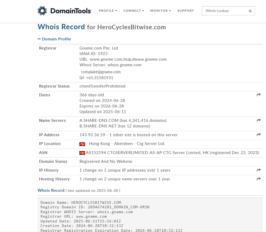This screenshot has width=266, height=232.
Task: Click the Hong Kong flag in ASN row
Action: point(82,153)
